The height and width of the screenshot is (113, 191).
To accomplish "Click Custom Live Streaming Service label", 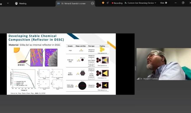I will click(x=141, y=3).
